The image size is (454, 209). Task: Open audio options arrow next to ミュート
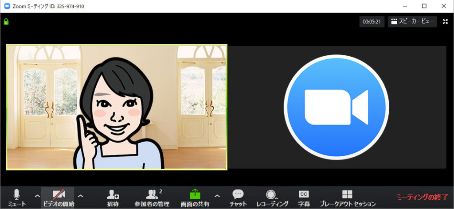tap(37, 195)
